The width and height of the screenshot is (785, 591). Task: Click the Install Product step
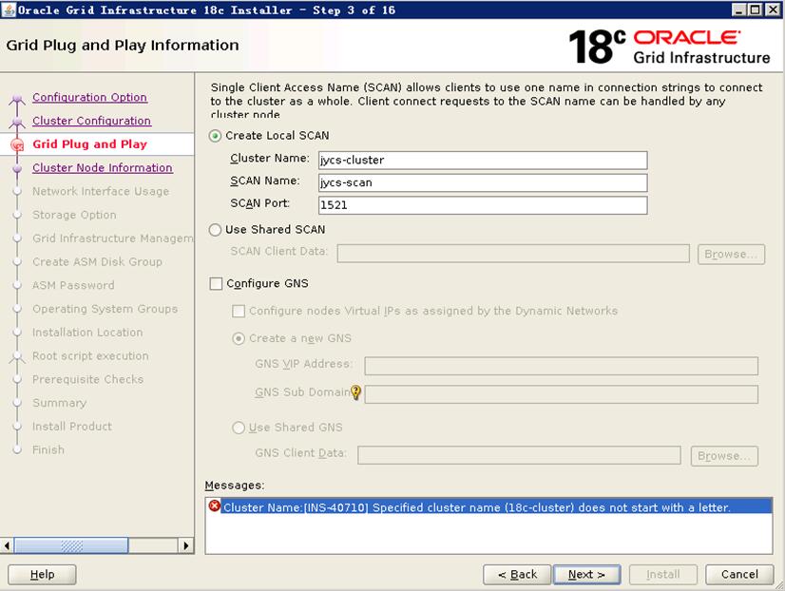pyautogui.click(x=72, y=427)
